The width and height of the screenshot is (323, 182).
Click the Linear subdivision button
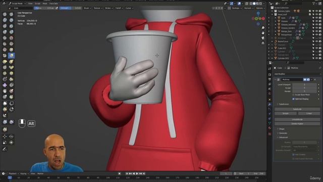click(x=309, y=113)
